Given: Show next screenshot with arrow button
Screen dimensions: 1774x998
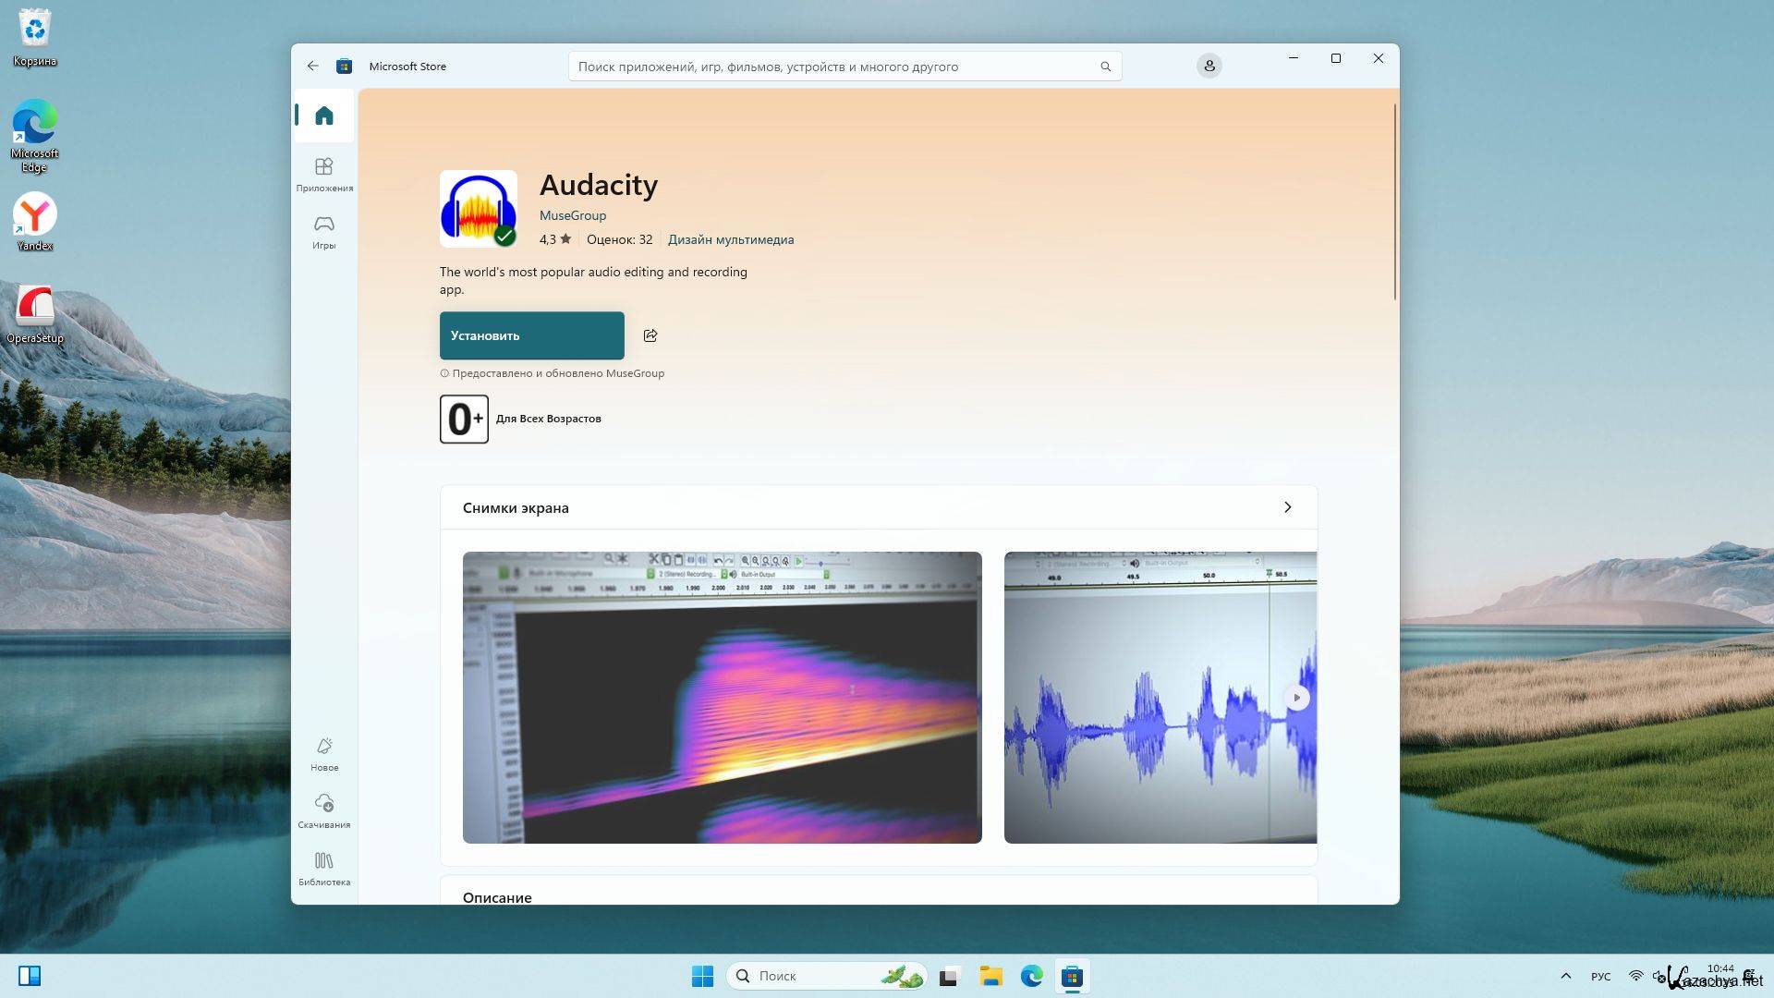Looking at the screenshot, I should 1296,698.
